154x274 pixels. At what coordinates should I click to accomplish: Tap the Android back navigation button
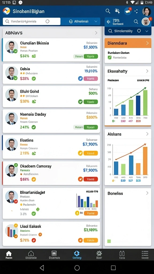coord(42,268)
